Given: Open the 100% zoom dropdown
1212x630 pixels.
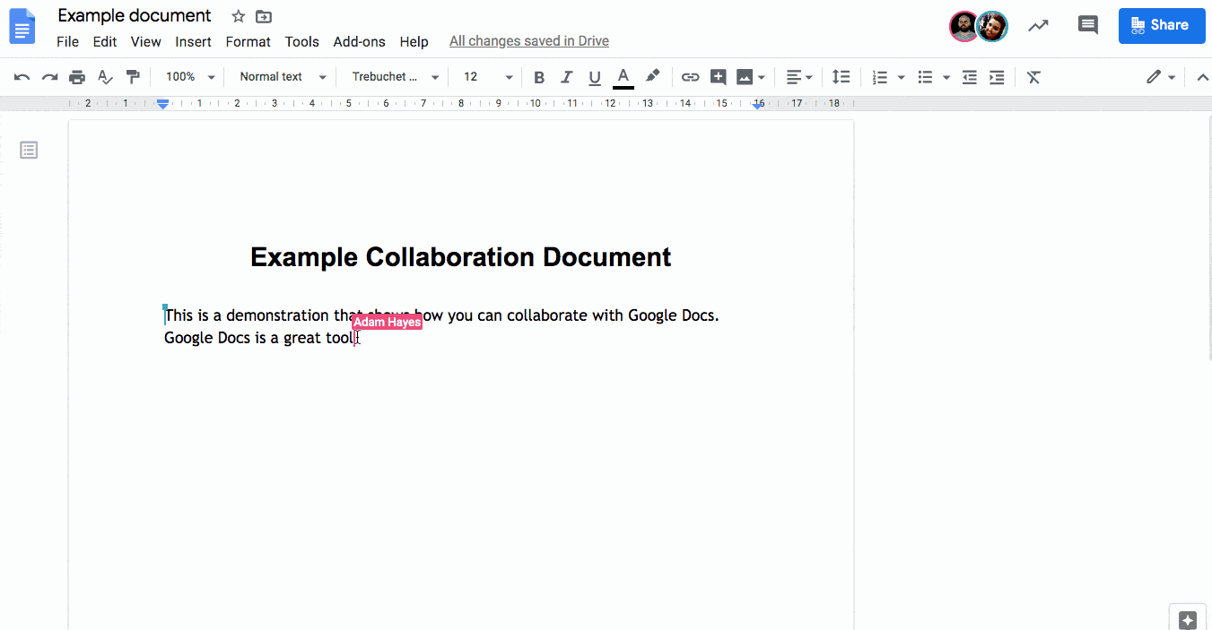Looking at the screenshot, I should point(190,77).
